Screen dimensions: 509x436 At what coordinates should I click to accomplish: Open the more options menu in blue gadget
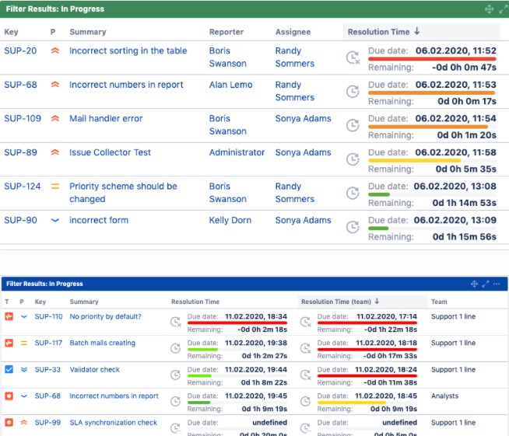(x=497, y=284)
